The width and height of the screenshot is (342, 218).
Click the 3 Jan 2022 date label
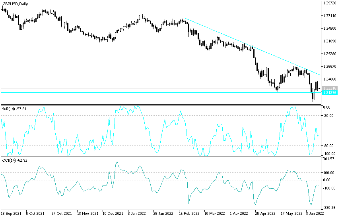point(137,213)
